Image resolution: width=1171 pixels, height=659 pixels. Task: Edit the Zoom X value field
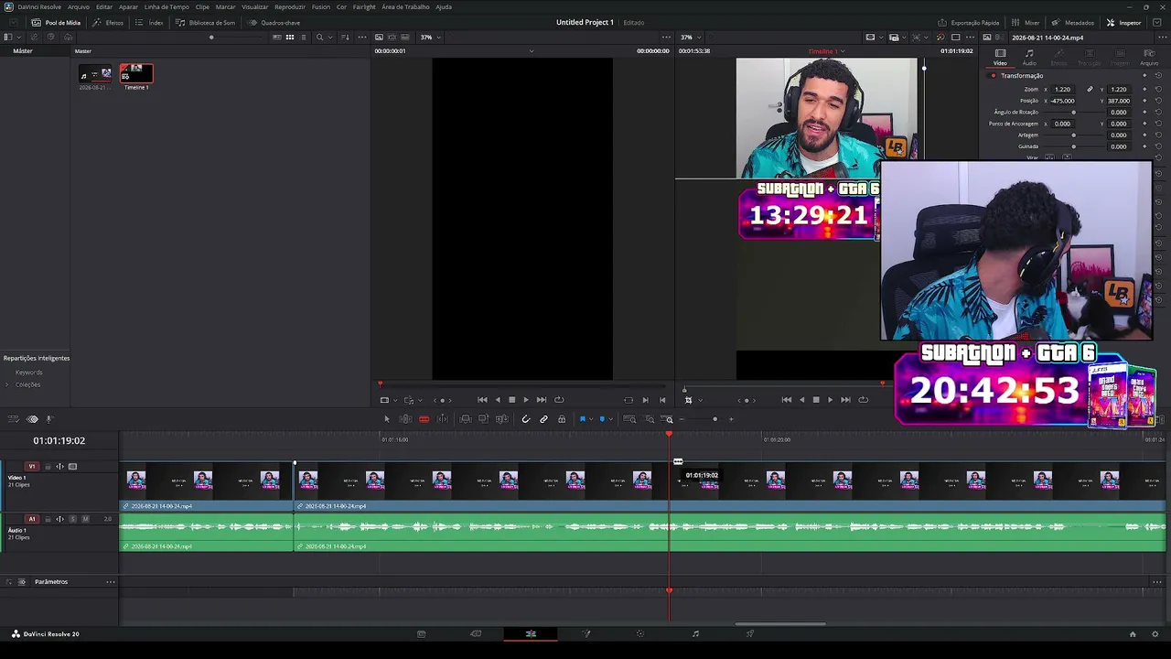click(1062, 90)
